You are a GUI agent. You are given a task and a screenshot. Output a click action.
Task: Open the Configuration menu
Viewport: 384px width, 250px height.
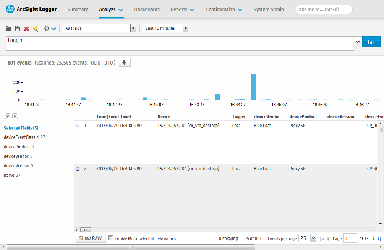point(224,10)
